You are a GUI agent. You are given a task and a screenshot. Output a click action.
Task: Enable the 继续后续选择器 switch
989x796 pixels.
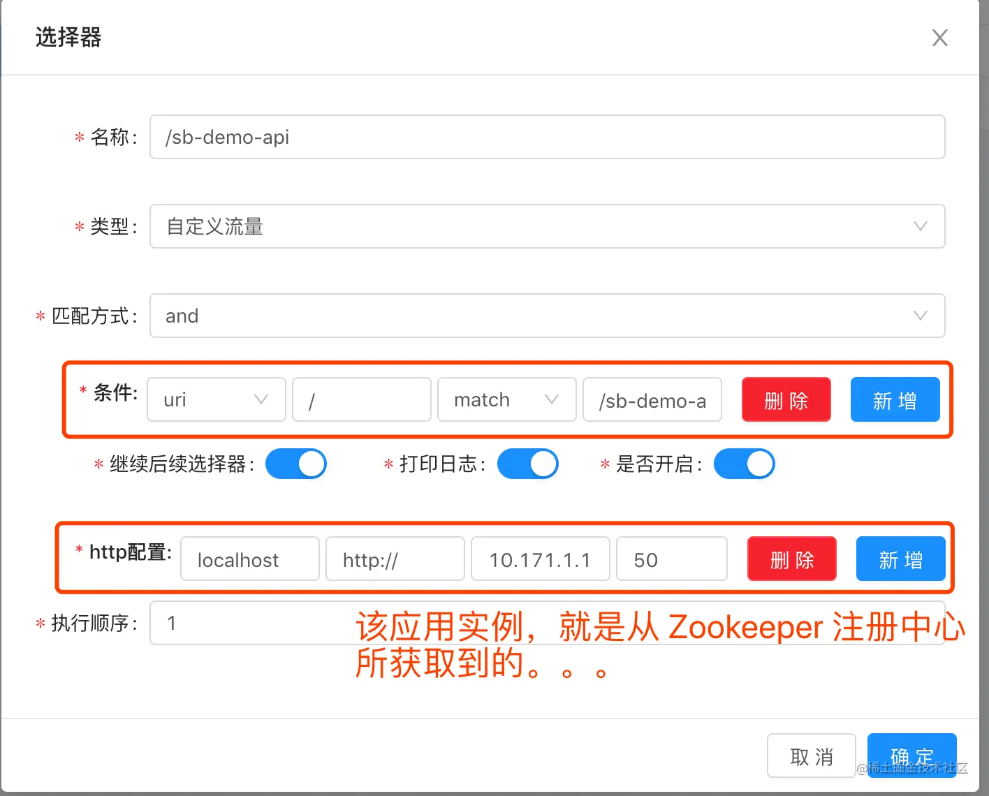[x=296, y=464]
